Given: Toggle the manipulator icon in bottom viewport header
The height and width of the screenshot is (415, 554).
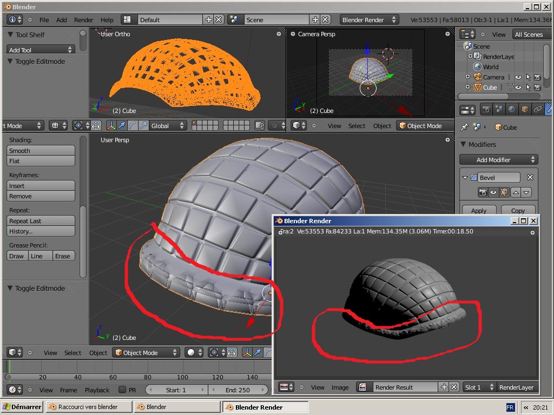Looking at the screenshot, I should pyautogui.click(x=247, y=352).
